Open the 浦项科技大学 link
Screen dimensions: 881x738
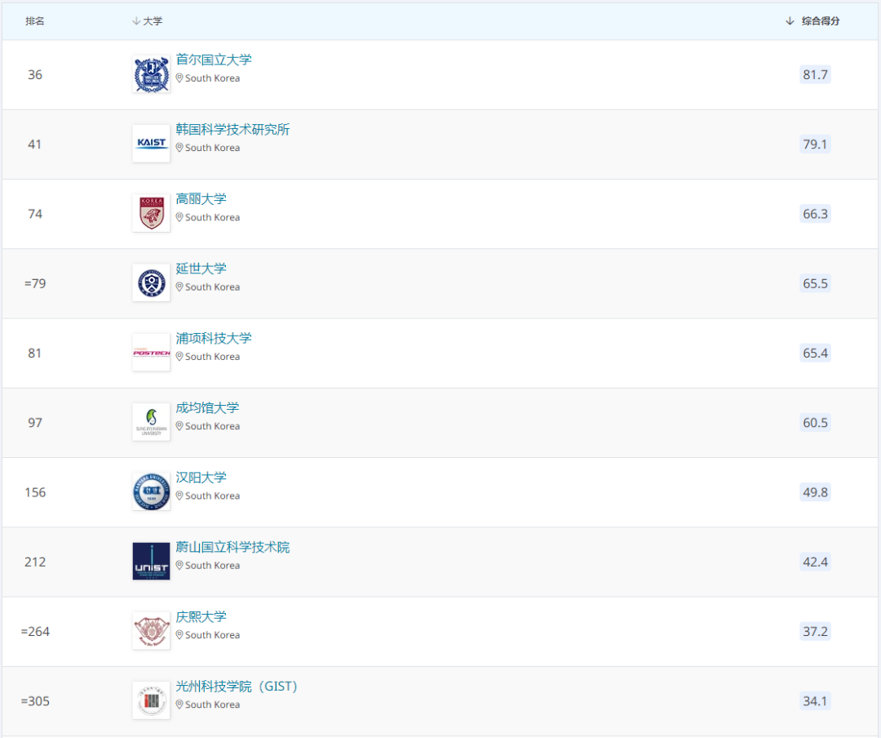[214, 338]
